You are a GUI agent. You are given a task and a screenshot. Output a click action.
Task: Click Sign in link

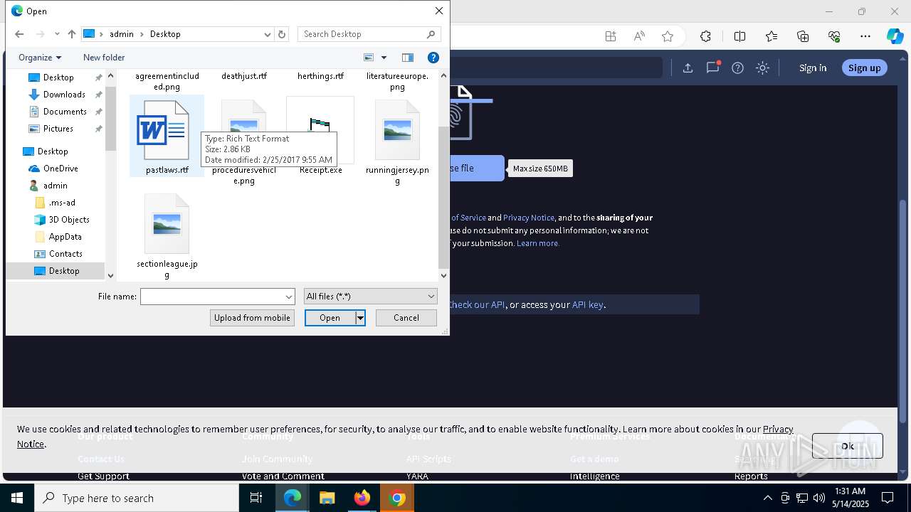point(813,68)
